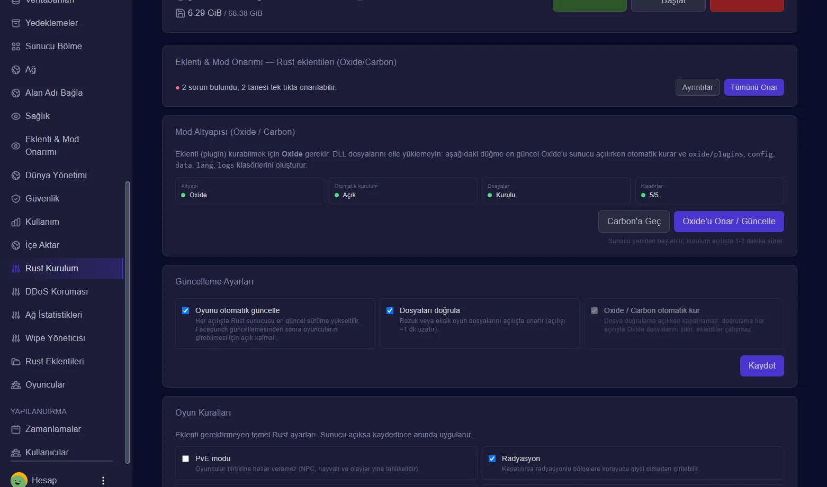Click the Alan Adı Bağla icon

[x=16, y=93]
